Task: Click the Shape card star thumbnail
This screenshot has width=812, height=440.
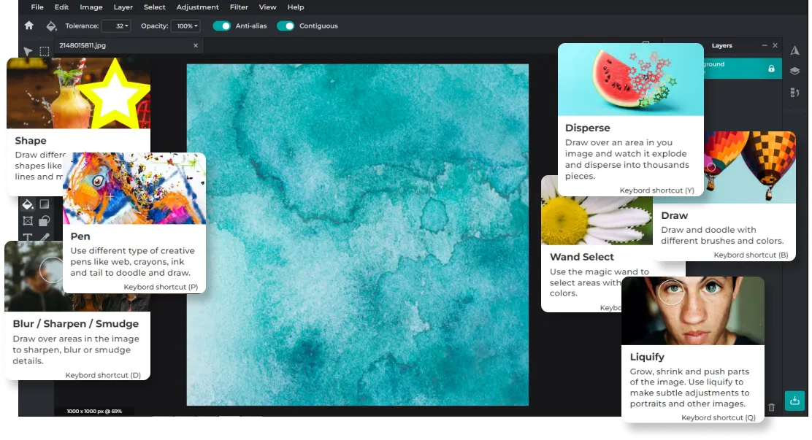Action: pos(79,93)
